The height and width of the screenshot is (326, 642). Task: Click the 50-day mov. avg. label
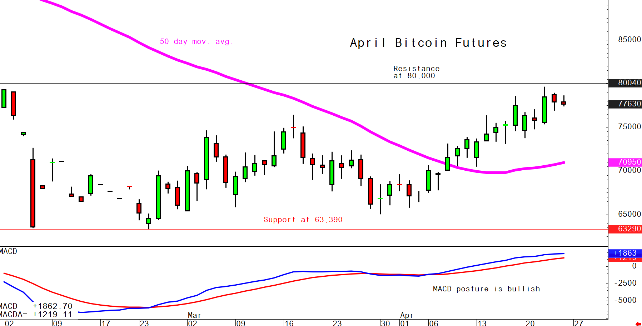(196, 41)
